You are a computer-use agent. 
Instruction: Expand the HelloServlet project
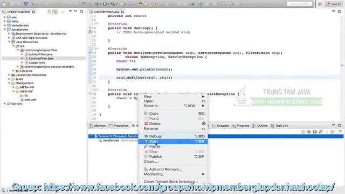tap(5, 25)
